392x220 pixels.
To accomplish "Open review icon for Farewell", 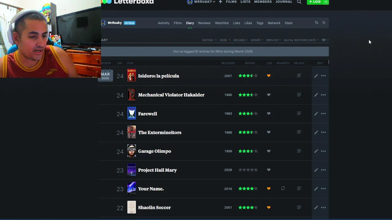I will [299, 113].
